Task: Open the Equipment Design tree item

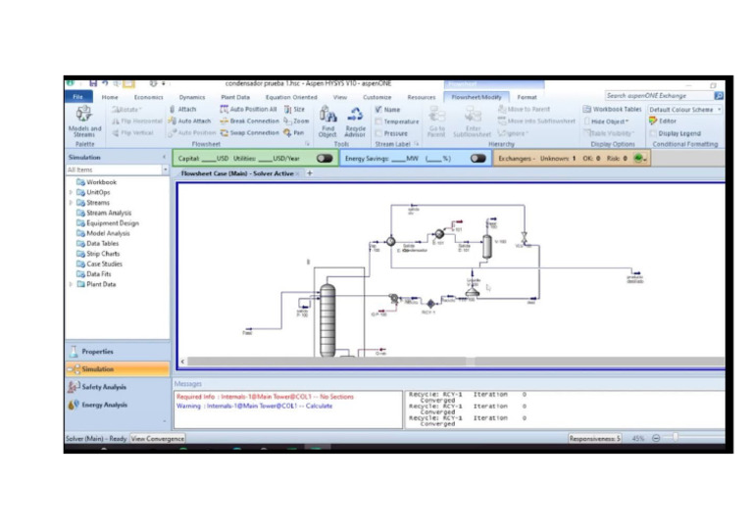Action: (113, 223)
